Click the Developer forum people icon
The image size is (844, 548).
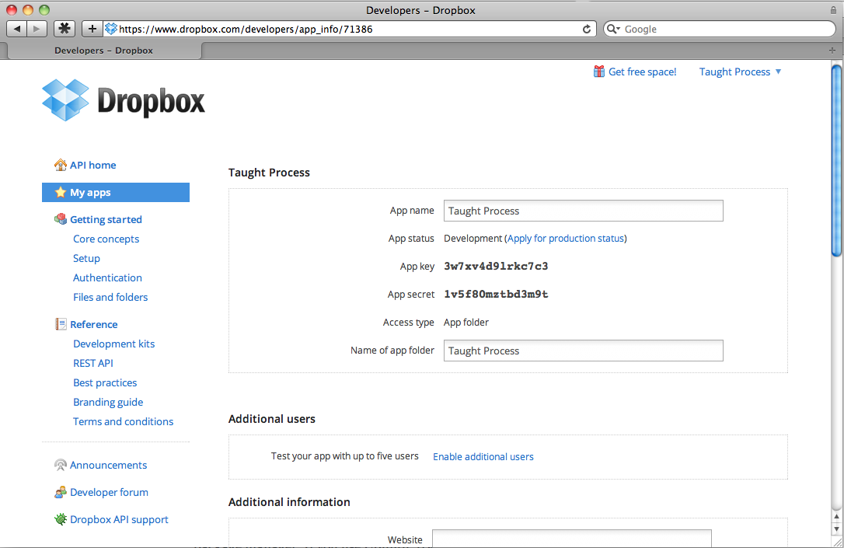[61, 492]
